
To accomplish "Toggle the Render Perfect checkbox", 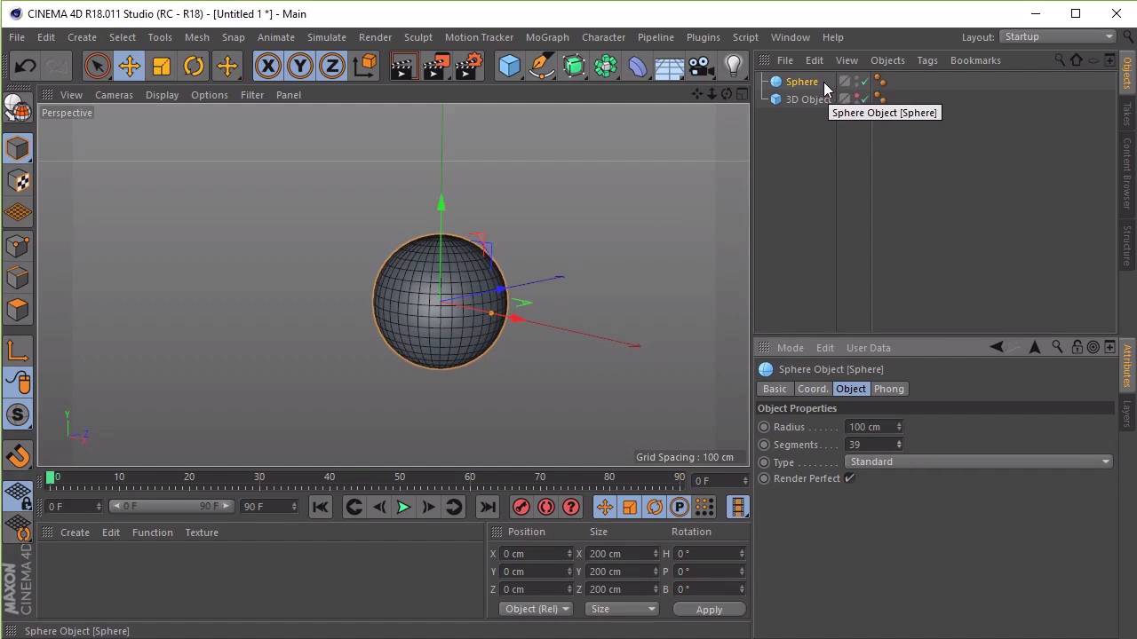I will [x=849, y=478].
